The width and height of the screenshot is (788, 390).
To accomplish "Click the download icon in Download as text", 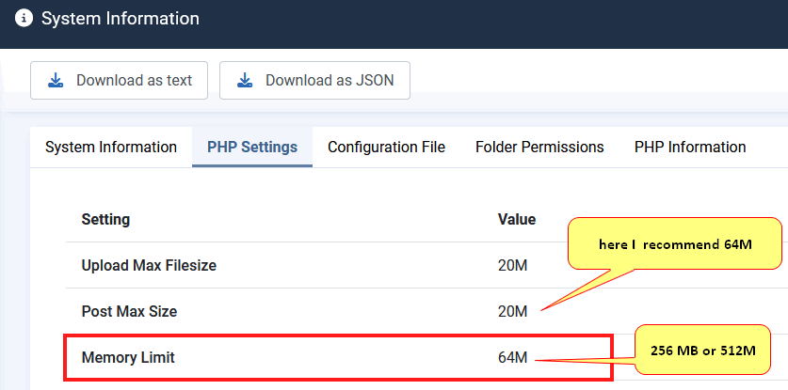I will pos(56,81).
